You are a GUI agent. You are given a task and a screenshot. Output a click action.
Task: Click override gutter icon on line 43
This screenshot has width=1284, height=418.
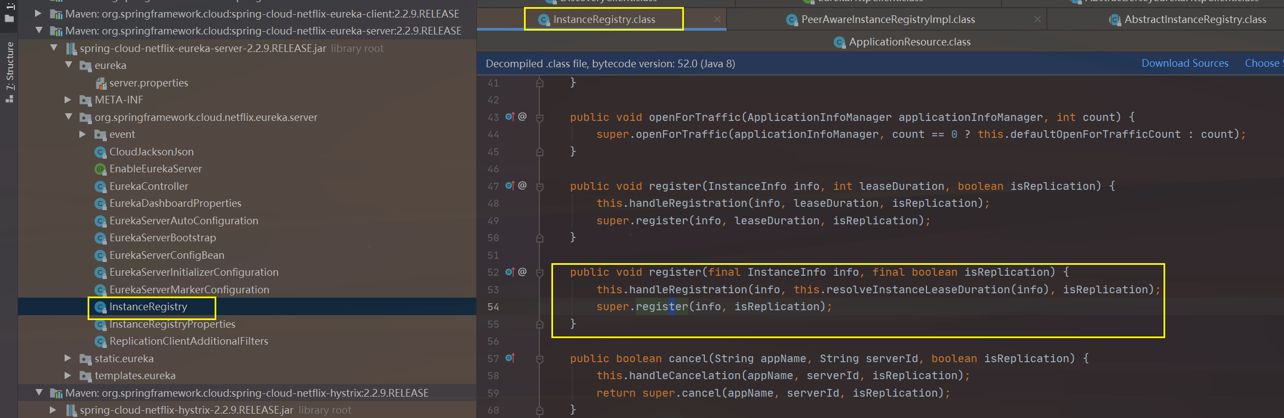510,117
